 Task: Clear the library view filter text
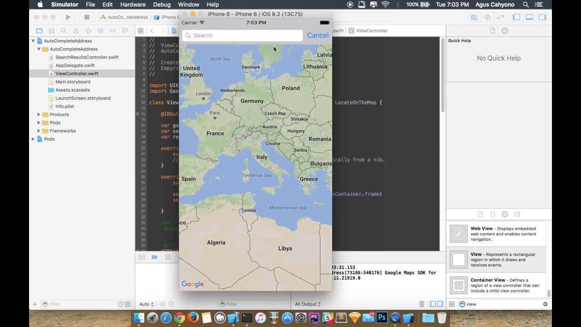tap(546, 304)
